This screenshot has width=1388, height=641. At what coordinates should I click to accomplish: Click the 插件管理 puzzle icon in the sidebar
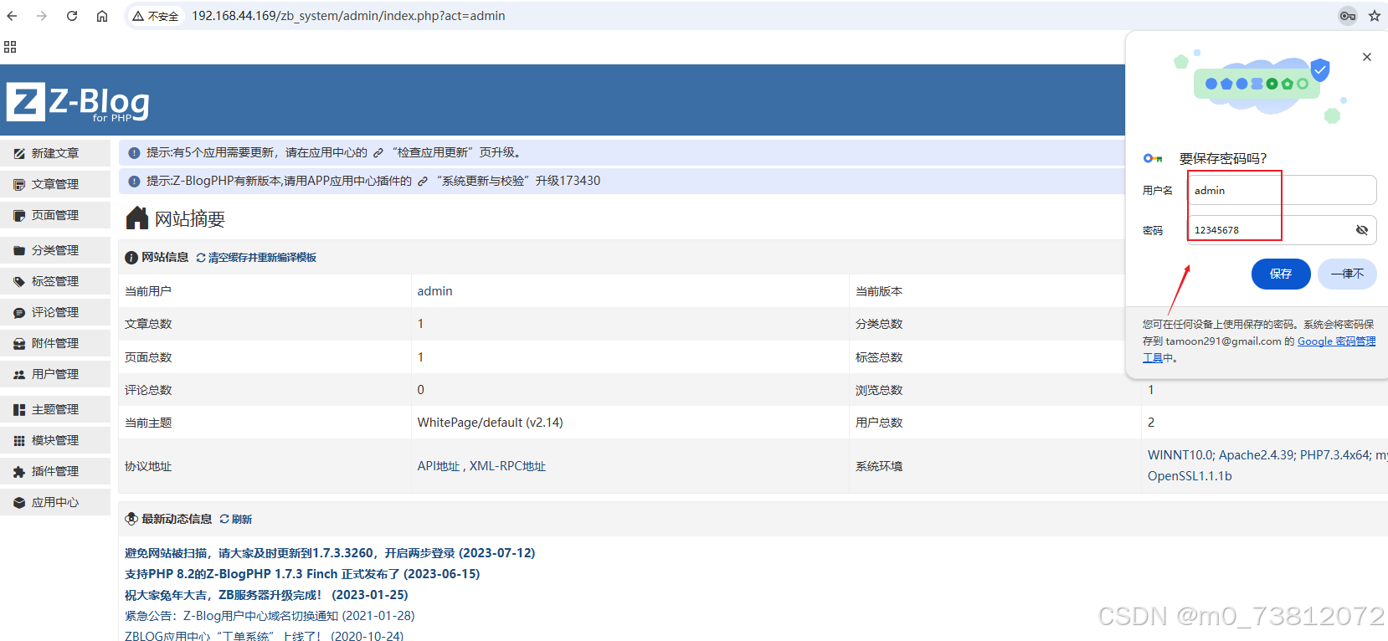(19, 472)
